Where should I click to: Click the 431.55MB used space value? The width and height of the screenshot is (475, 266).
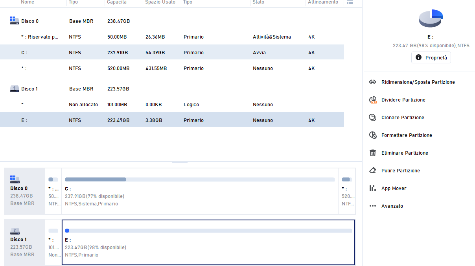click(156, 68)
